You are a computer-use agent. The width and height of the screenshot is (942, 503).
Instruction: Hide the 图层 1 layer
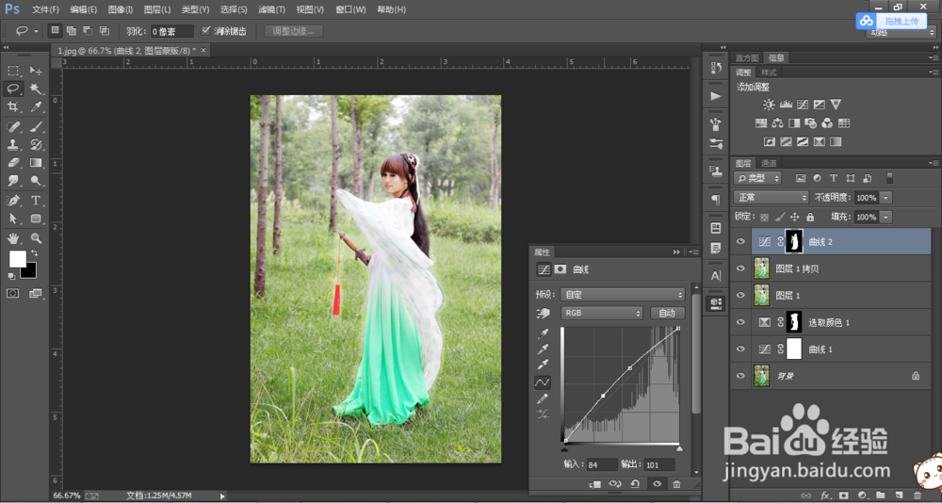(740, 295)
